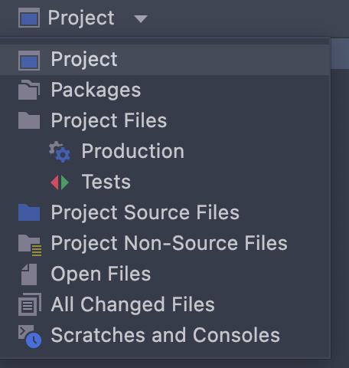The image size is (349, 368).
Task: Click the Project header label
Action: click(81, 18)
